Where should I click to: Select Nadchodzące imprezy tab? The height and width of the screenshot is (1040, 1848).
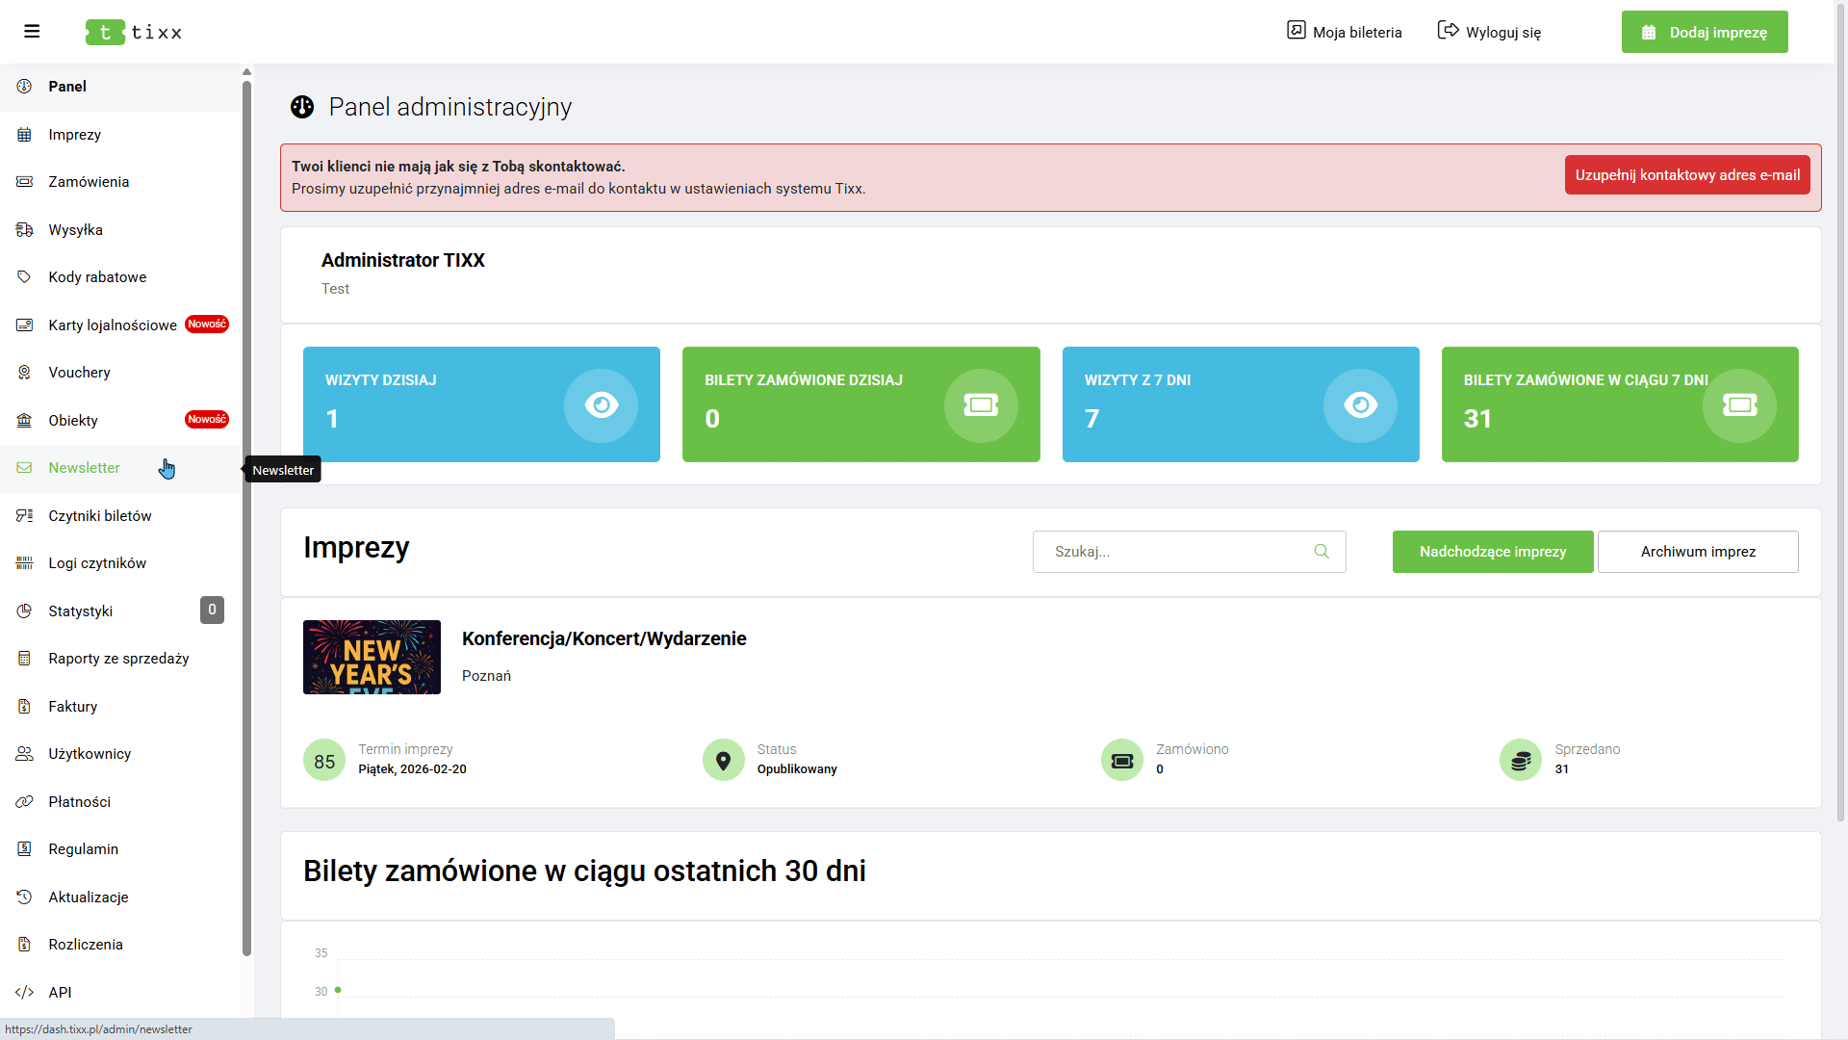[1492, 552]
